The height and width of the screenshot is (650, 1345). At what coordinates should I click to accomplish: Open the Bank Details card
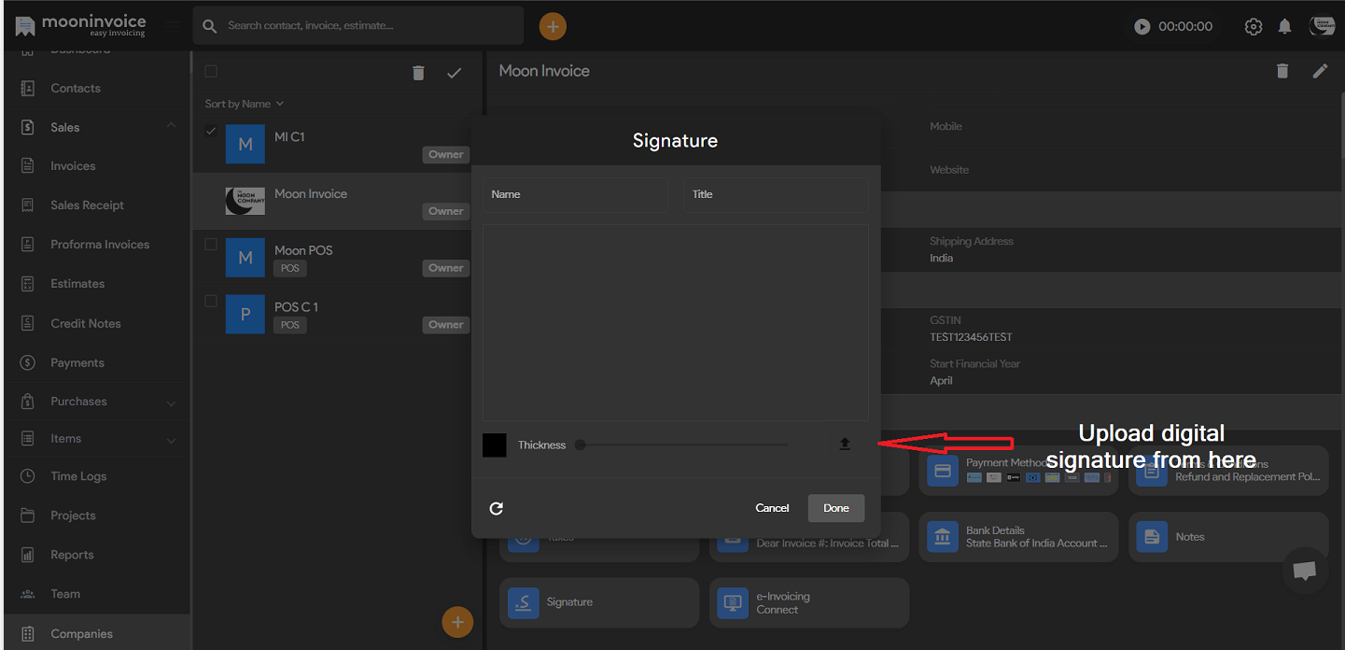1018,537
